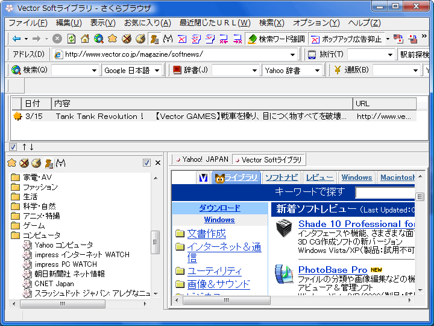
Task: Click the red book icon beside 辞書(J)
Action: coord(177,70)
